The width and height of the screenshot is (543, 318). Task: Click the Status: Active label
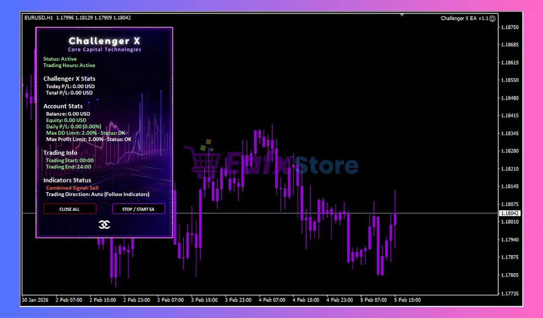click(x=60, y=59)
